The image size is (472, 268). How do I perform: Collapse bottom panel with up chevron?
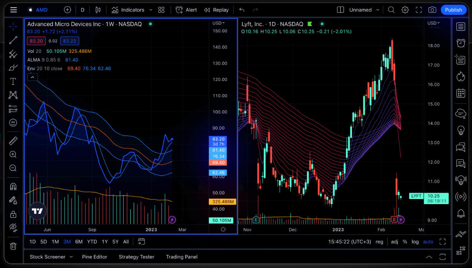click(x=429, y=257)
